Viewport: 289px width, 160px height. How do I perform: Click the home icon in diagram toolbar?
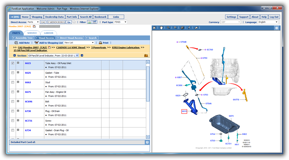pos(154,28)
